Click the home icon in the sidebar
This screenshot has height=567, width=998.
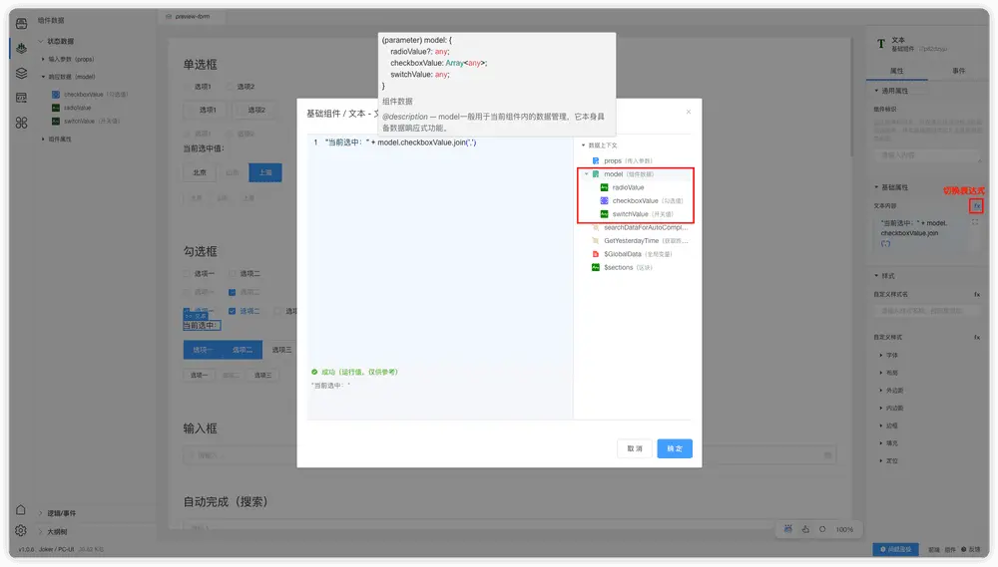(x=20, y=510)
